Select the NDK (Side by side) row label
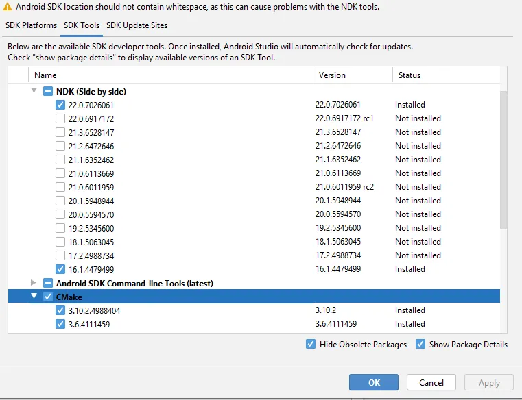 point(91,91)
